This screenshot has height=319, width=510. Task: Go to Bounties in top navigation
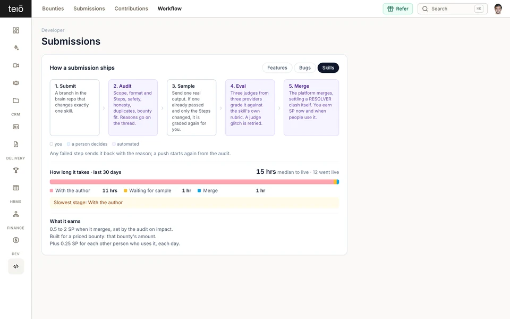point(53,9)
